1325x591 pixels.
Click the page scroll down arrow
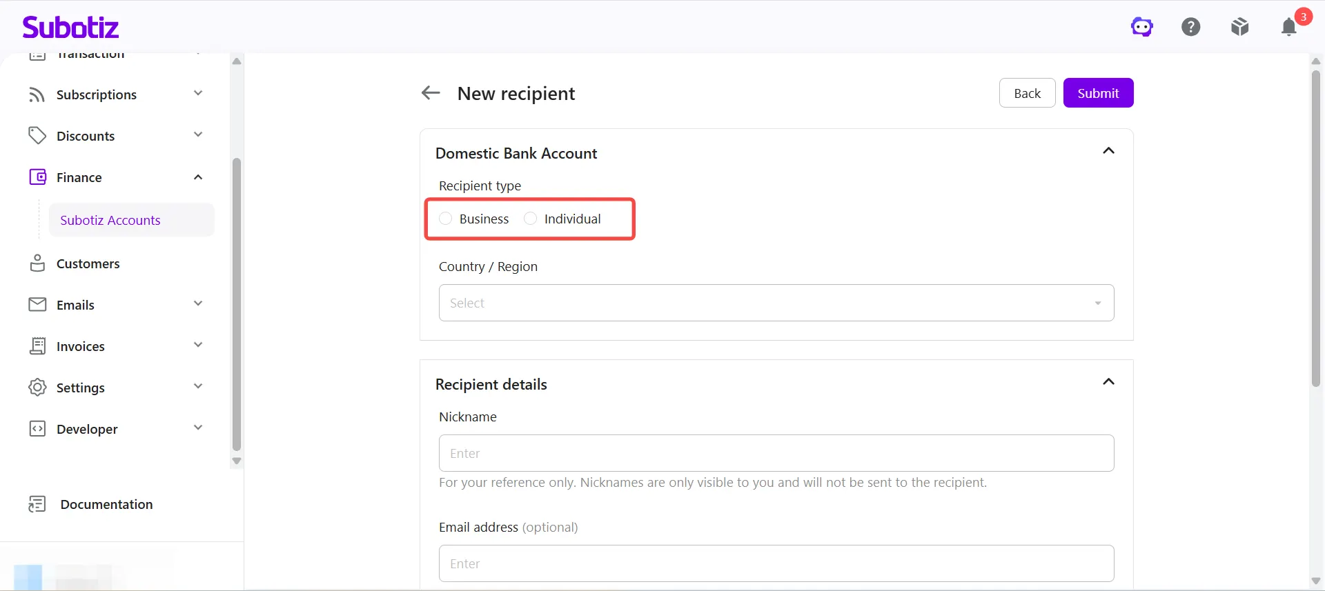click(1316, 581)
